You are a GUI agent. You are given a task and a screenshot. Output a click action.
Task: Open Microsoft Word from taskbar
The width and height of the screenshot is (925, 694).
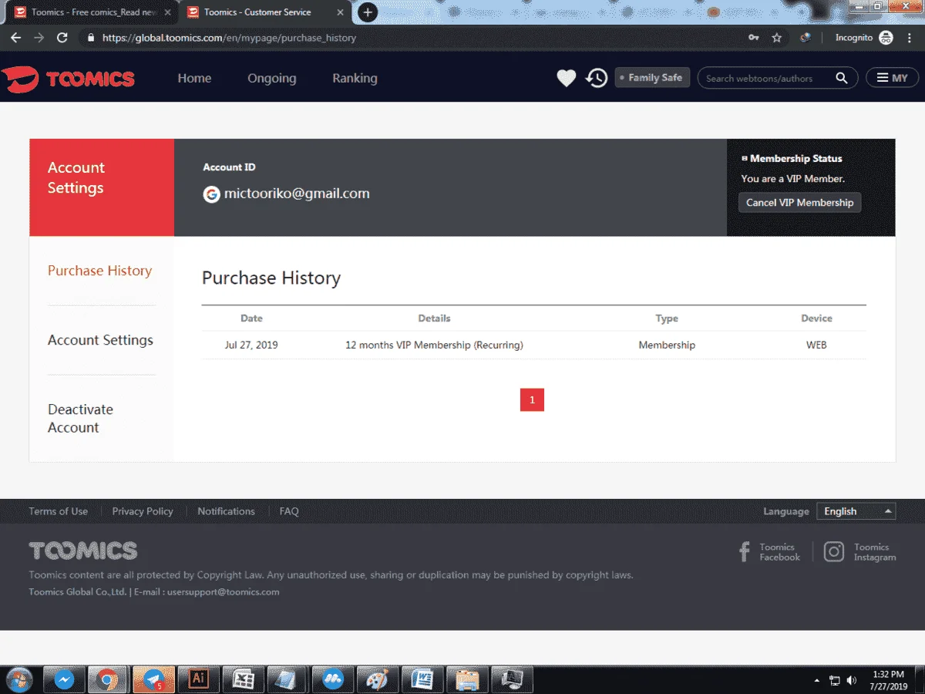422,679
